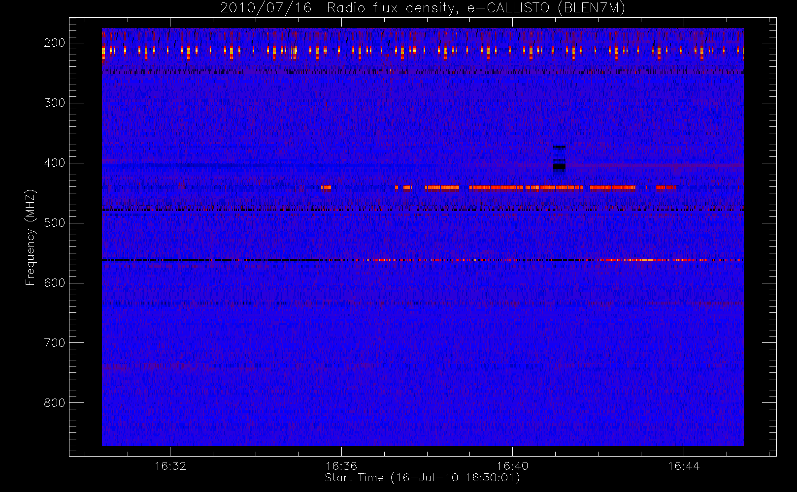
Task: Click the 16:32 time tick label
Action: click(x=170, y=466)
